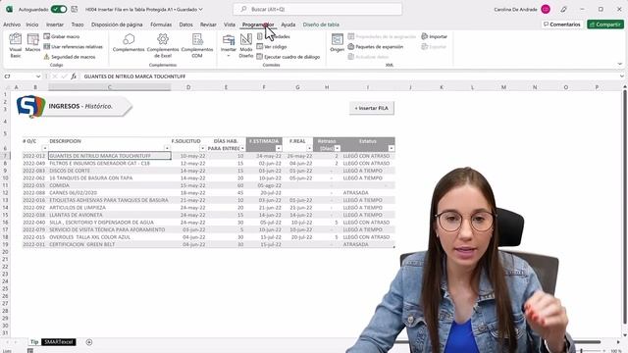Open the DESCRIPCION column filter dropdown

167,148
